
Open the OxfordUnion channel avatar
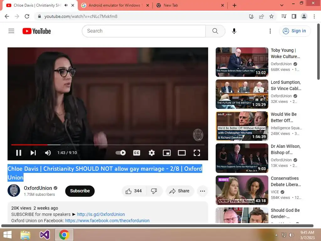14,190
